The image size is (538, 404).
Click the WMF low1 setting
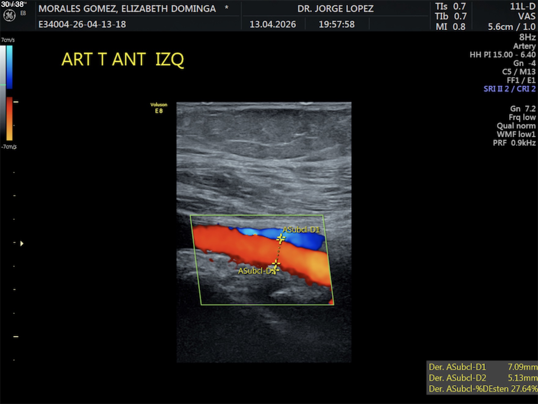pyautogui.click(x=516, y=134)
